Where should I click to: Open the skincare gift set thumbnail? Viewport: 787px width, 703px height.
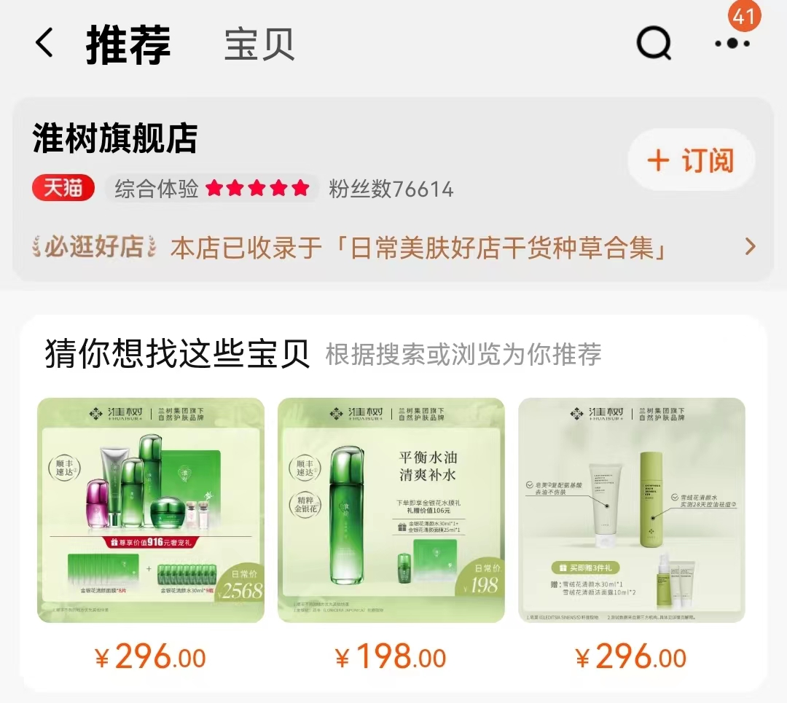coord(151,511)
